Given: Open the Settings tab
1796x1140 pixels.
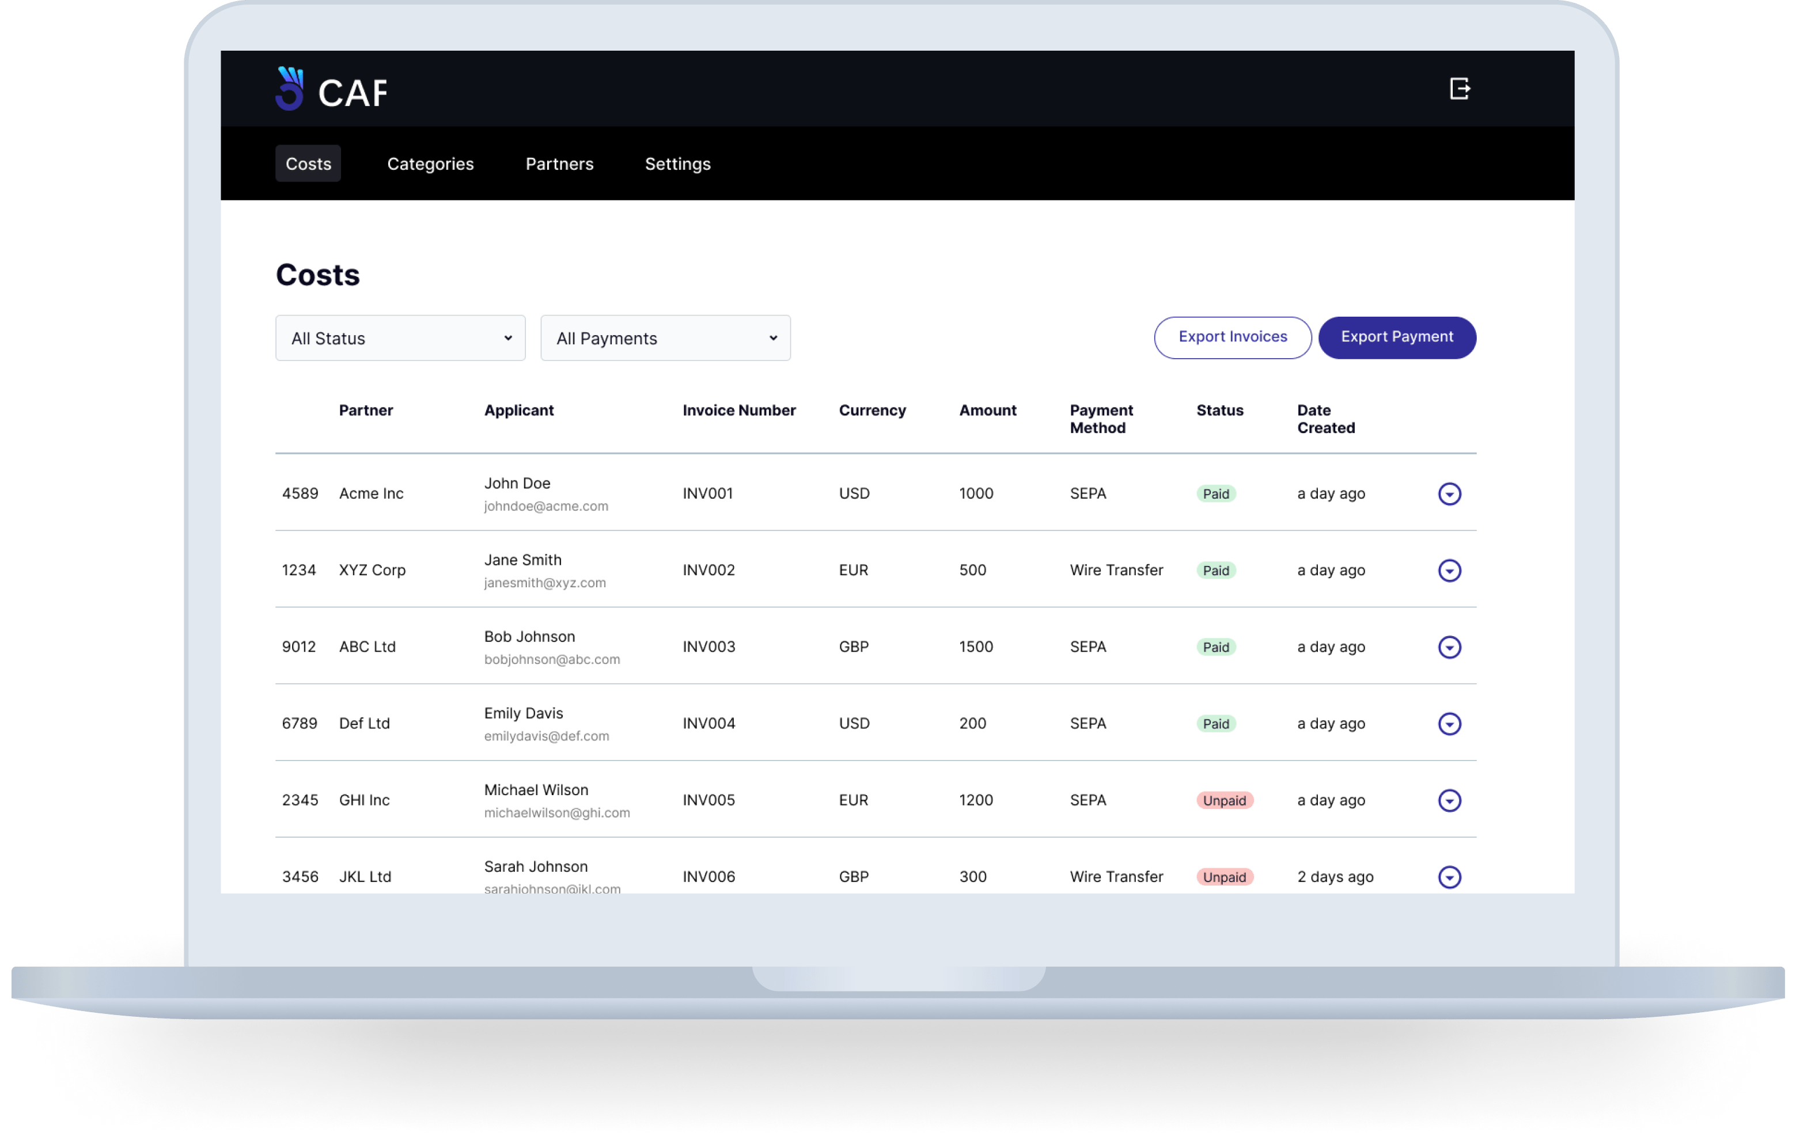Looking at the screenshot, I should point(677,164).
